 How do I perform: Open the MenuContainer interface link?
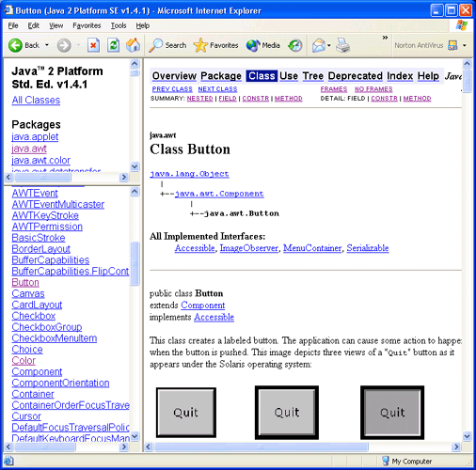pyautogui.click(x=312, y=248)
